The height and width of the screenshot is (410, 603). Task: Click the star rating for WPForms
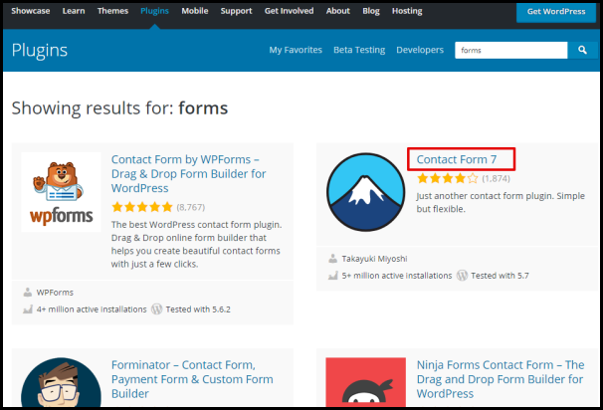click(142, 207)
